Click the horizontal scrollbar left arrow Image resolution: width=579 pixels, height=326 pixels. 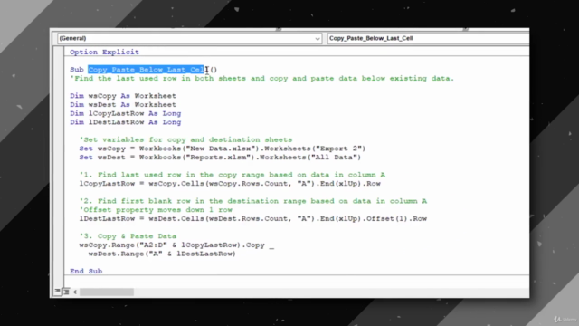point(75,292)
